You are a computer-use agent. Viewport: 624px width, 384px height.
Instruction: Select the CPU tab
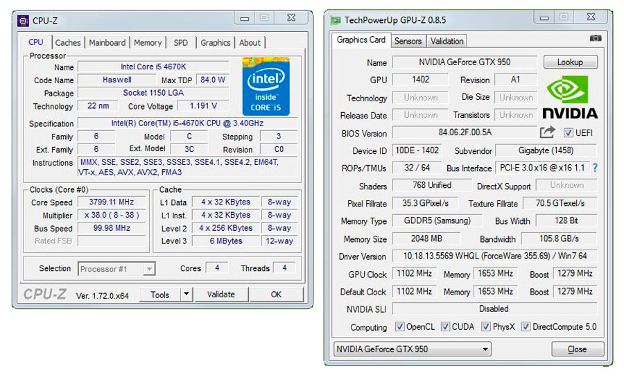tap(36, 42)
